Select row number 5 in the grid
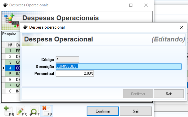The image size is (188, 117). pos(10,74)
